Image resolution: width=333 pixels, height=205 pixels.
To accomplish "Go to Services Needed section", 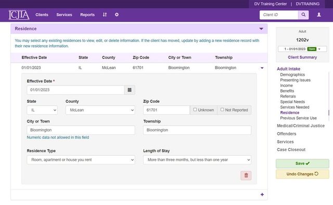I will (x=294, y=107).
